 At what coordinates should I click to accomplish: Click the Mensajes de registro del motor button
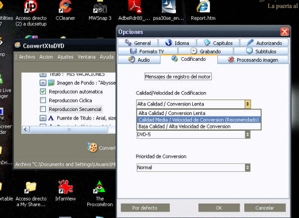(178, 77)
